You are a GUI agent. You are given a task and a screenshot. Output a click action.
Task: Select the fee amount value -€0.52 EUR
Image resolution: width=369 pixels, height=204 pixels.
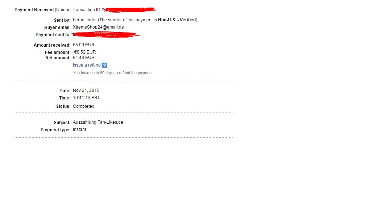(x=84, y=52)
